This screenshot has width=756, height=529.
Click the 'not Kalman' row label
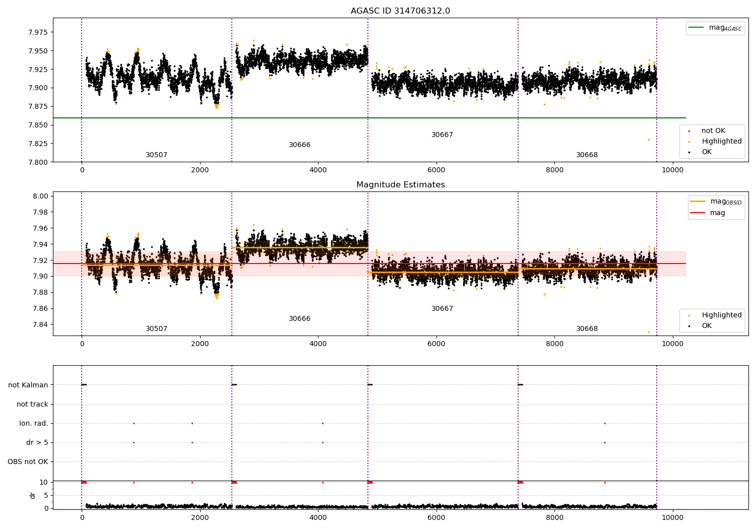click(28, 385)
